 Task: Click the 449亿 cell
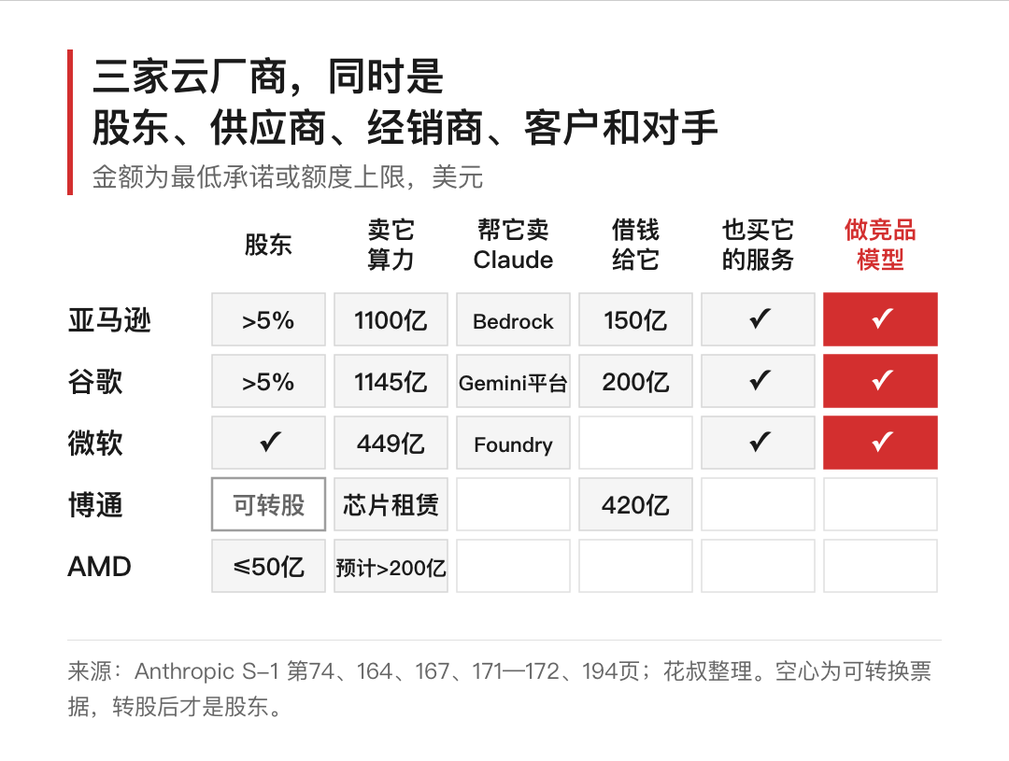tap(391, 443)
